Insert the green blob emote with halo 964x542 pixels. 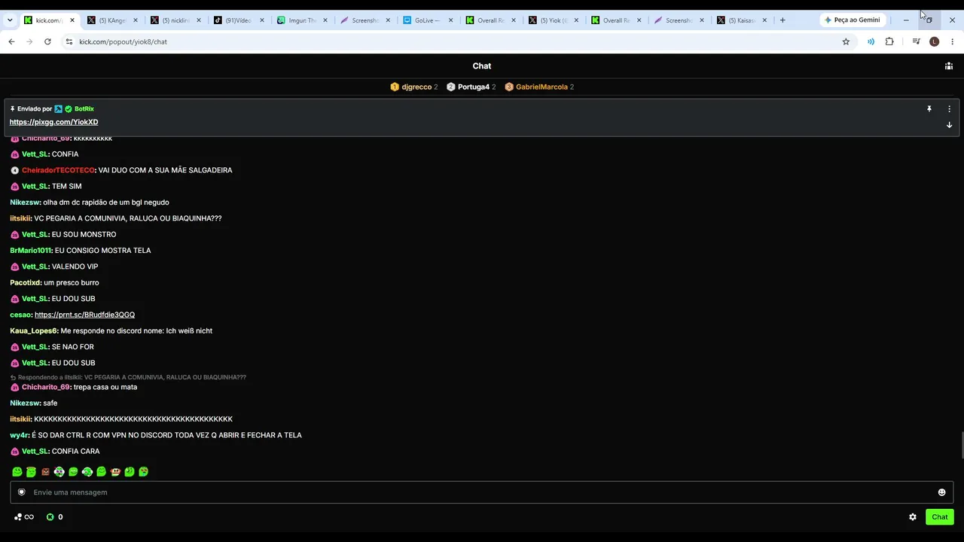coord(31,472)
